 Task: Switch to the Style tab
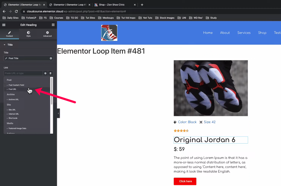29,34
